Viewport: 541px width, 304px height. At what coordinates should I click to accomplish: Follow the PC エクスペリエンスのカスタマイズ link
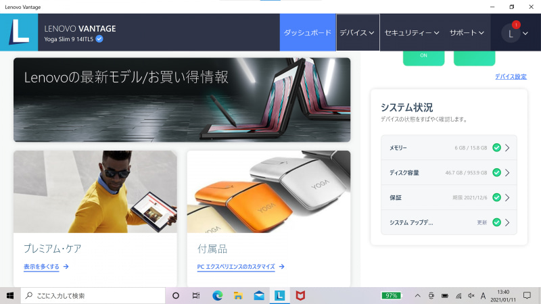click(236, 266)
